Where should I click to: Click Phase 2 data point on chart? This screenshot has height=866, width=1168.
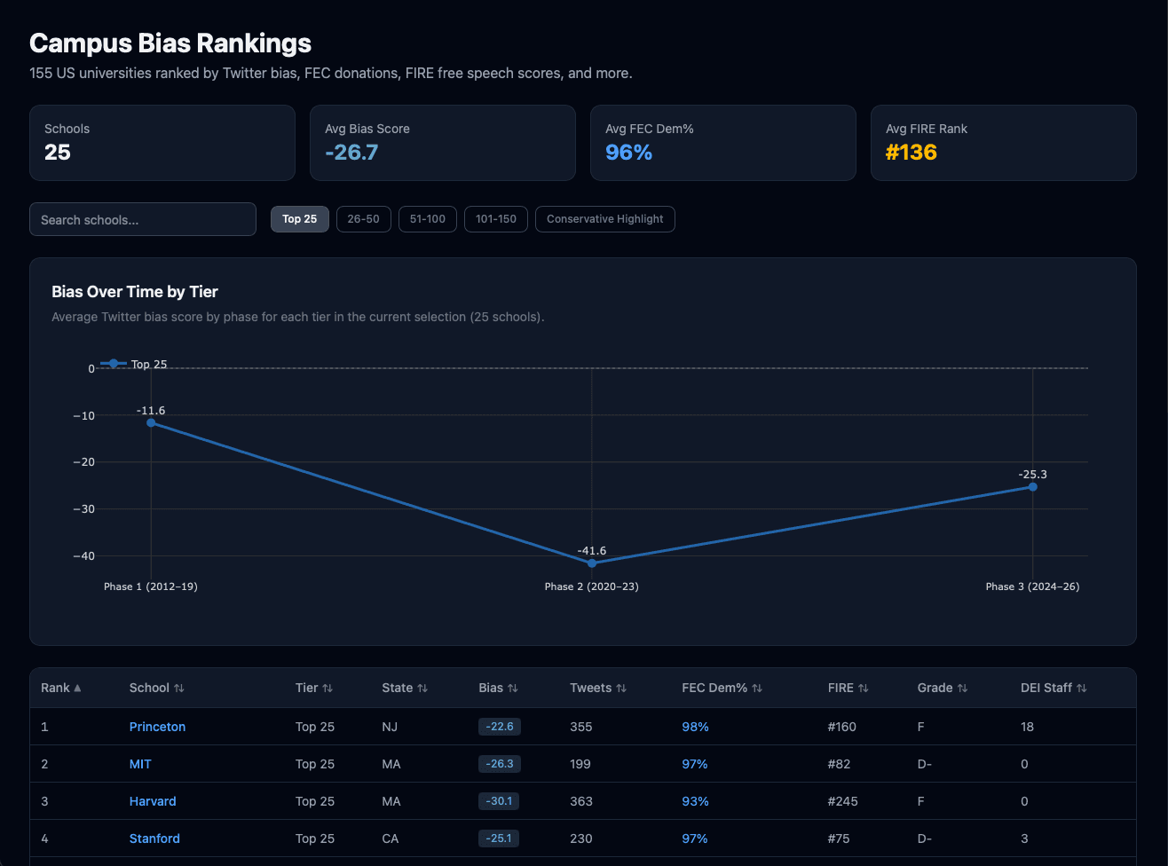pyautogui.click(x=592, y=563)
